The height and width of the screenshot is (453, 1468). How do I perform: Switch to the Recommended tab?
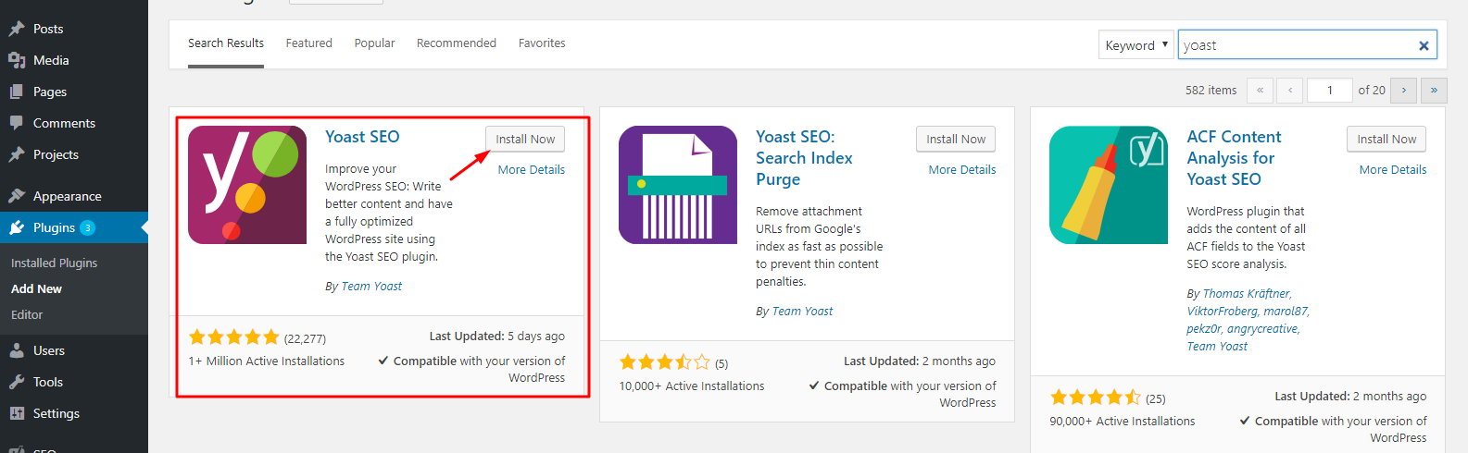click(x=457, y=43)
